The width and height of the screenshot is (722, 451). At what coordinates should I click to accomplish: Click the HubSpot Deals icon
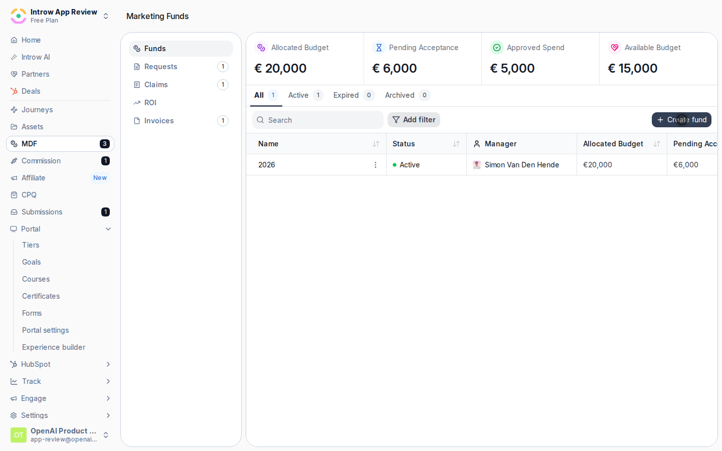point(14,91)
